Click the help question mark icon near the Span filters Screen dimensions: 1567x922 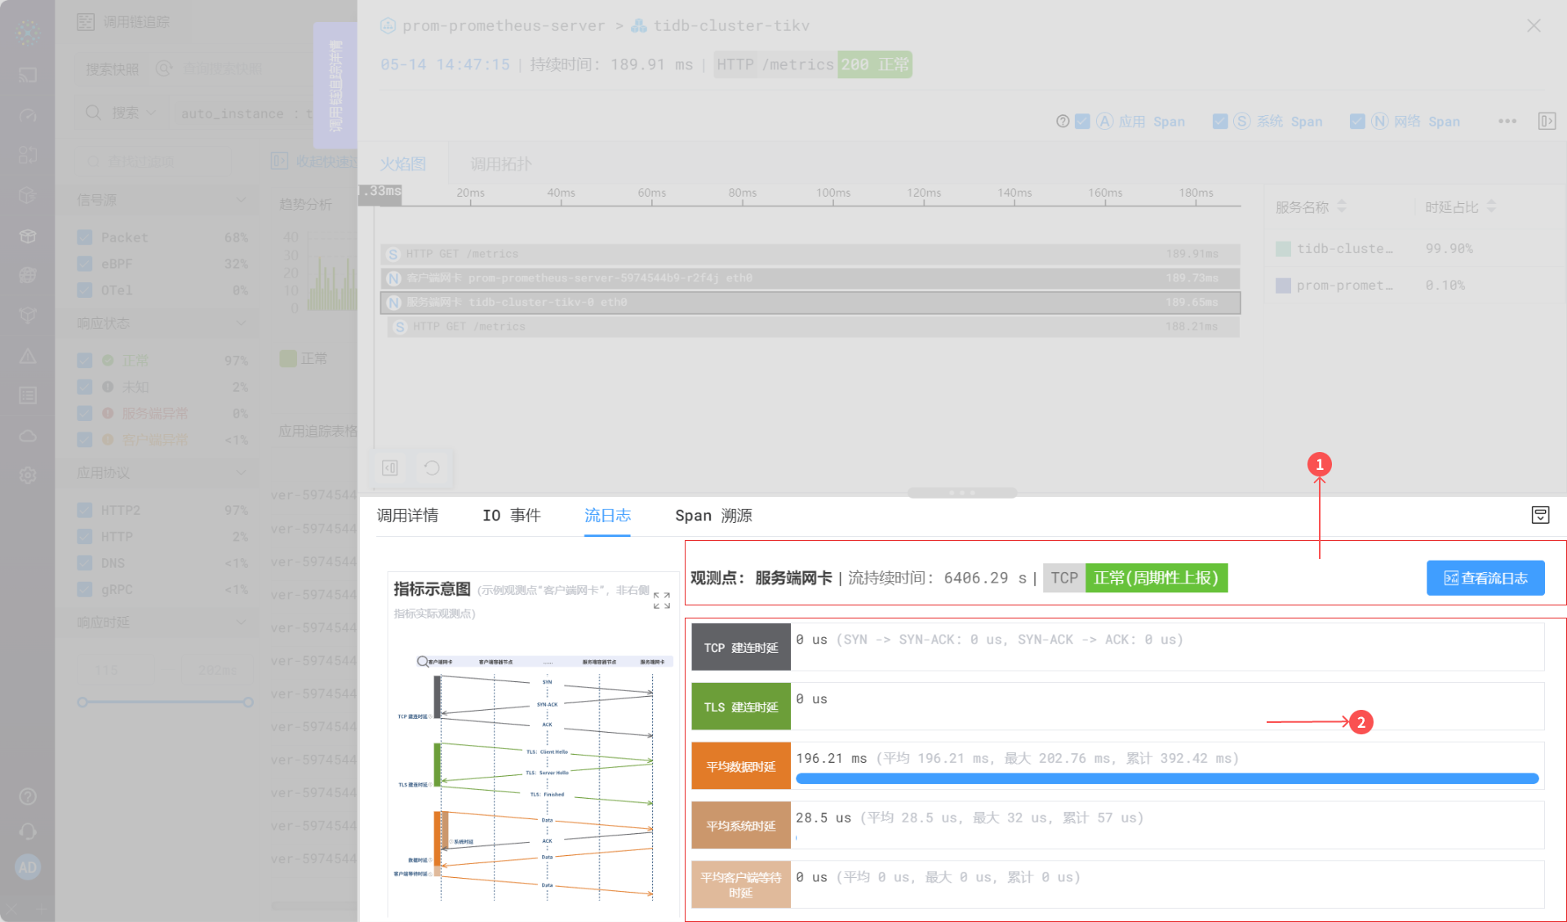pos(1063,122)
